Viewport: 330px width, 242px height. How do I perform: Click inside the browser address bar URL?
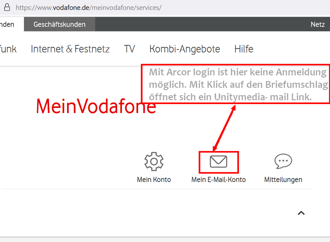tap(88, 7)
